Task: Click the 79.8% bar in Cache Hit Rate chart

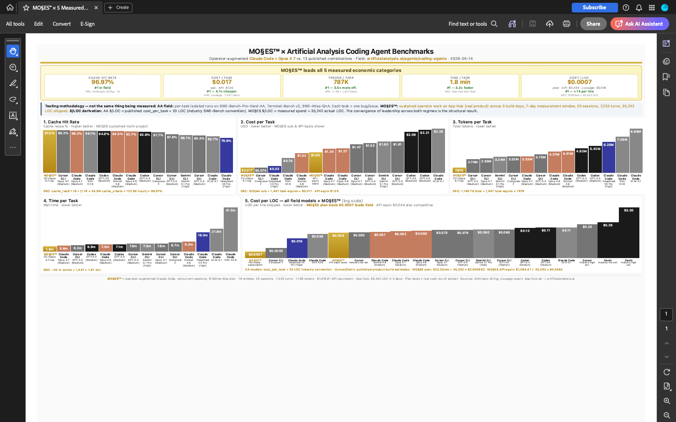Action: 227,156
